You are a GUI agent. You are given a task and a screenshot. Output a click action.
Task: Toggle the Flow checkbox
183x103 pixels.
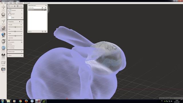coord(9,44)
